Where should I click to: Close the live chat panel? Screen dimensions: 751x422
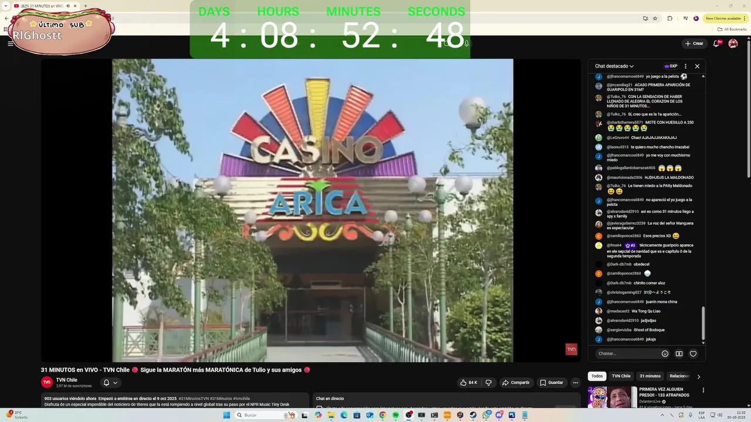[697, 66]
